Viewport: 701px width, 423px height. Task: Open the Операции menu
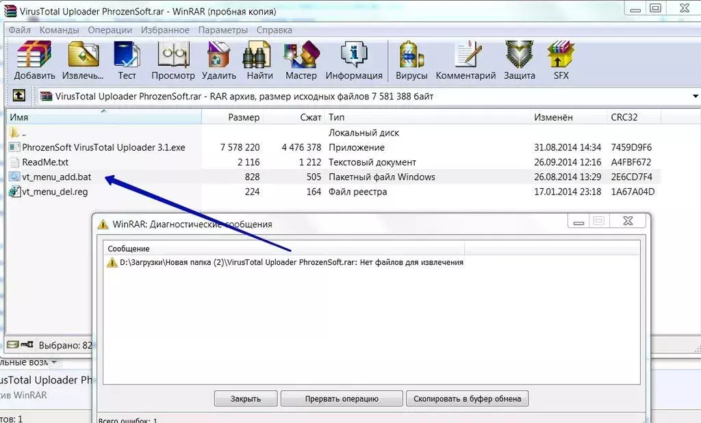pos(110,30)
